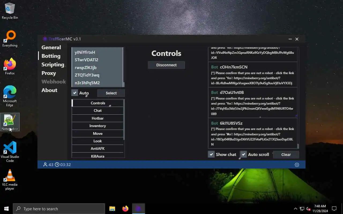Open the taskbar clock and date

pyautogui.click(x=320, y=209)
